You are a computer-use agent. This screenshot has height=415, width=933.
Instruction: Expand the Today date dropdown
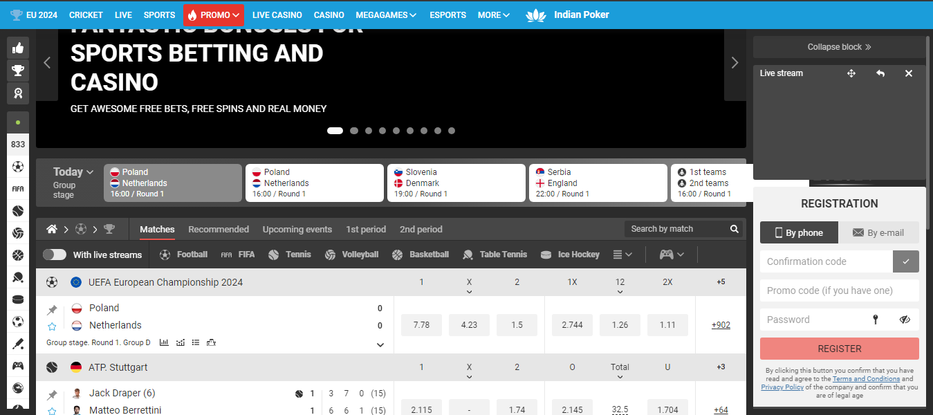tap(73, 172)
